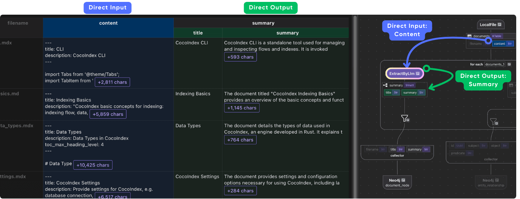Click the funnel filter icon below ExtractByLlm

(x=405, y=118)
